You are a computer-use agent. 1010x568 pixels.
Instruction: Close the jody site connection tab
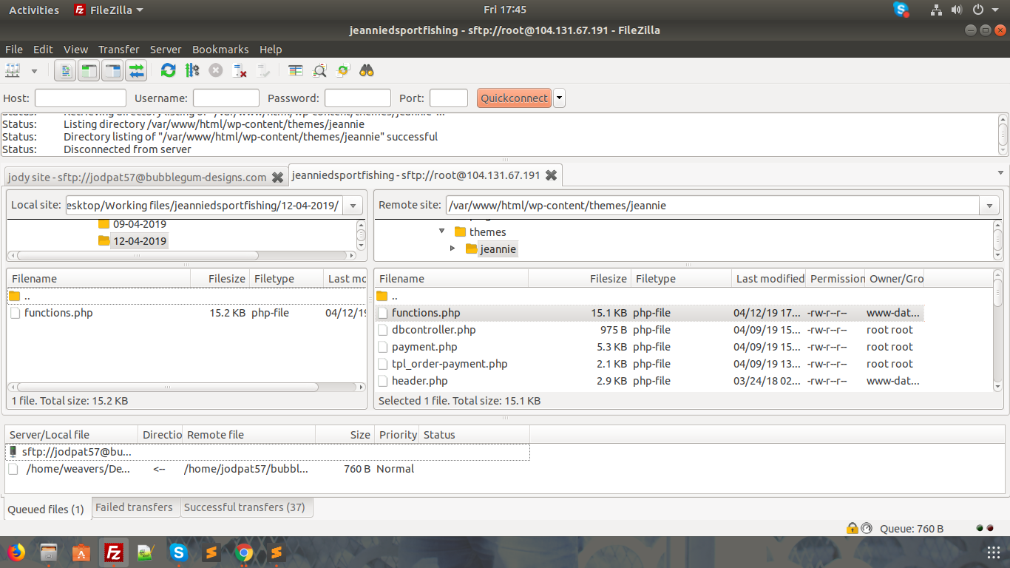pyautogui.click(x=277, y=177)
